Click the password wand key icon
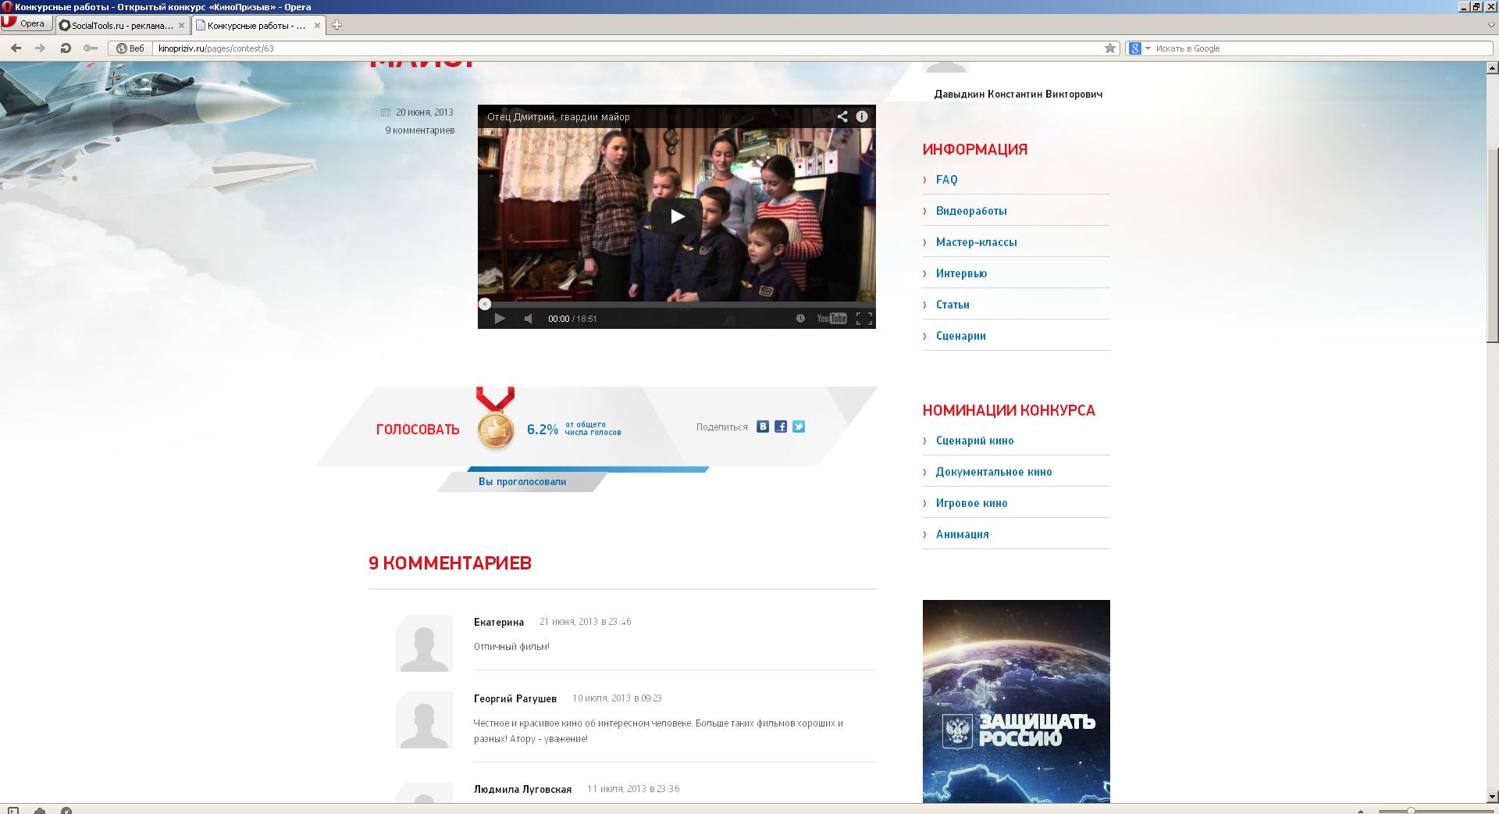Viewport: 1499px width, 814px height. pyautogui.click(x=91, y=48)
